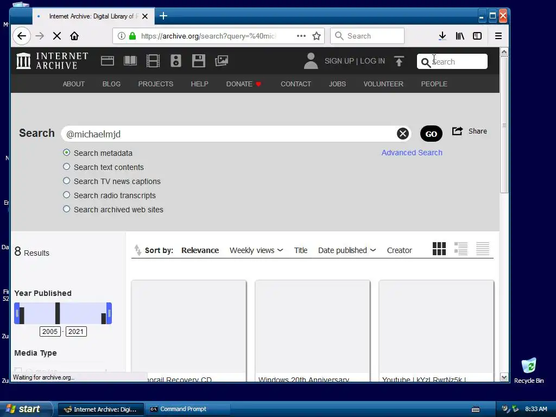Switch to compact list view
This screenshot has height=417, width=556.
pyautogui.click(x=483, y=249)
